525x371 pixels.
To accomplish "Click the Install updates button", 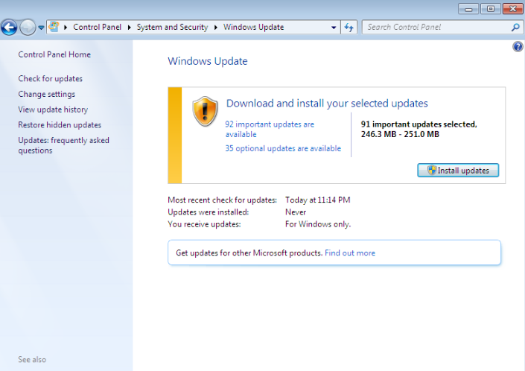I will (458, 171).
